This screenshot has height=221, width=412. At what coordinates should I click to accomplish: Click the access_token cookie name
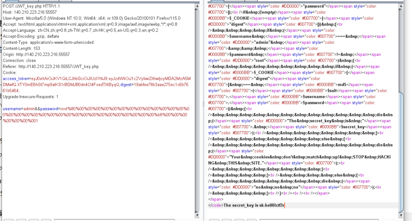tap(15, 79)
